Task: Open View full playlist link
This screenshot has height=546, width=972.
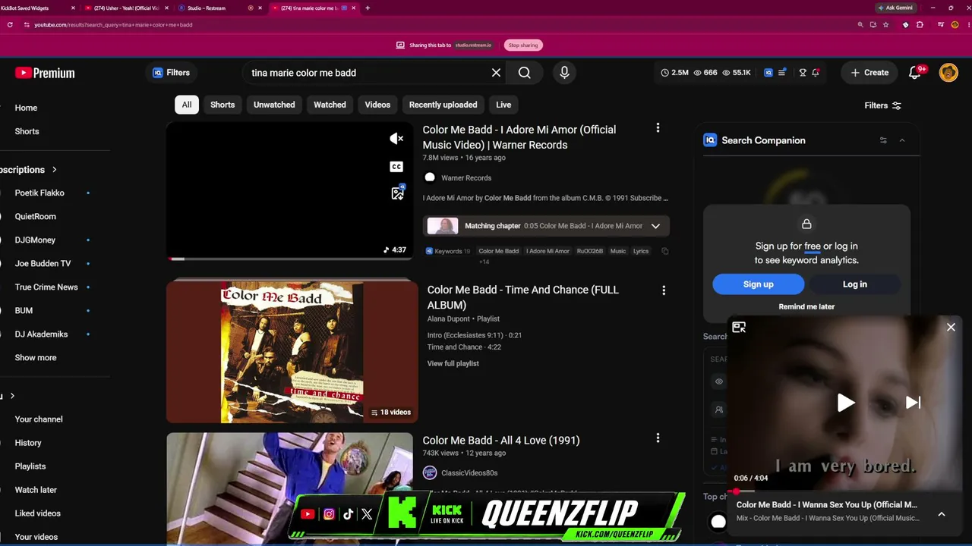Action: 453,364
